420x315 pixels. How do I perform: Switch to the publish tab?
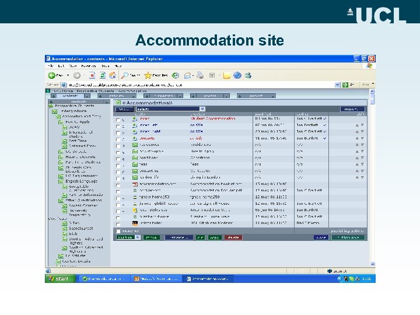pos(256,96)
